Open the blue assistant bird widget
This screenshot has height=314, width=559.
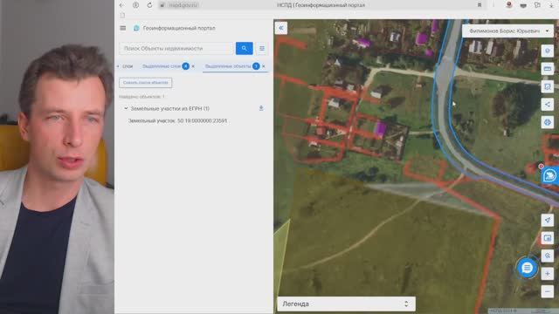click(x=549, y=175)
